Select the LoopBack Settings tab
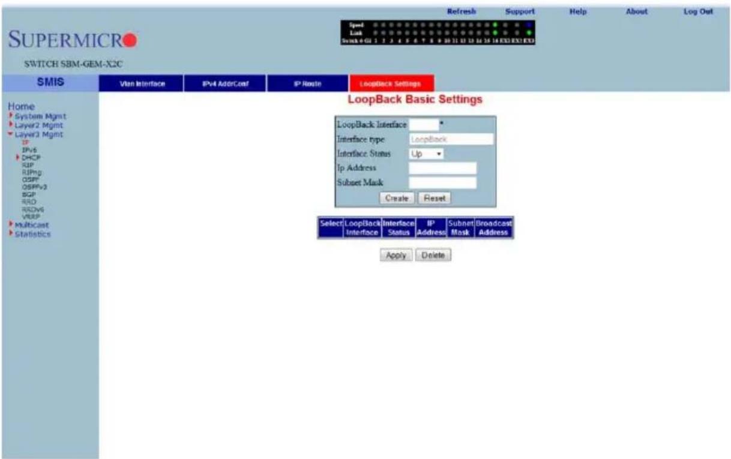The width and height of the screenshot is (731, 459). pyautogui.click(x=391, y=83)
